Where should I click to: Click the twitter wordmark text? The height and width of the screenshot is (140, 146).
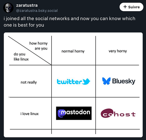point(69,81)
